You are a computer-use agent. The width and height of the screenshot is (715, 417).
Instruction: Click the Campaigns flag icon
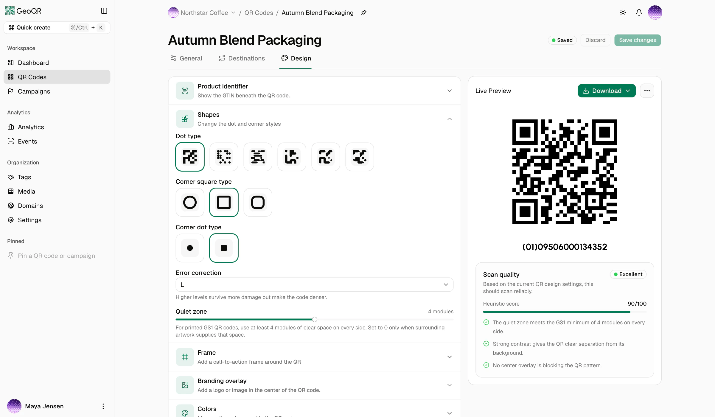pos(11,91)
